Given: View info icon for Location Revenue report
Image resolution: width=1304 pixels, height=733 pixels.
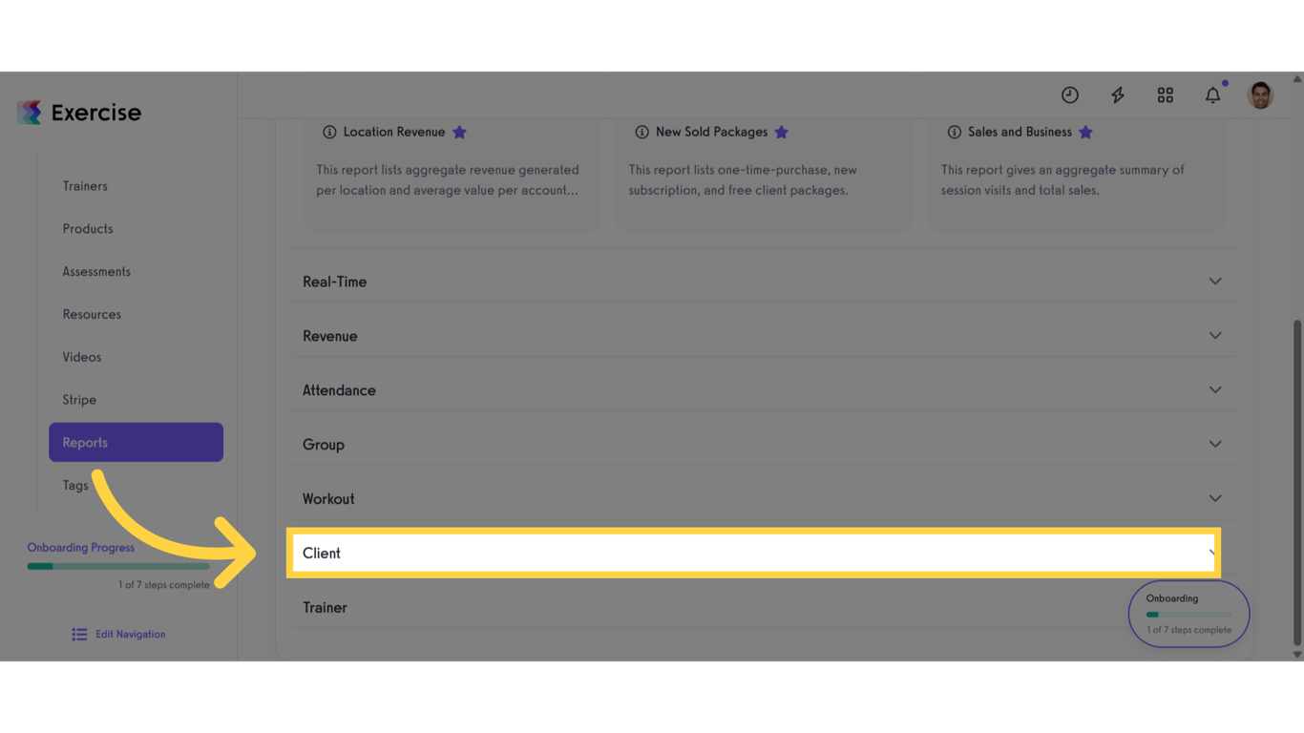Looking at the screenshot, I should point(330,132).
